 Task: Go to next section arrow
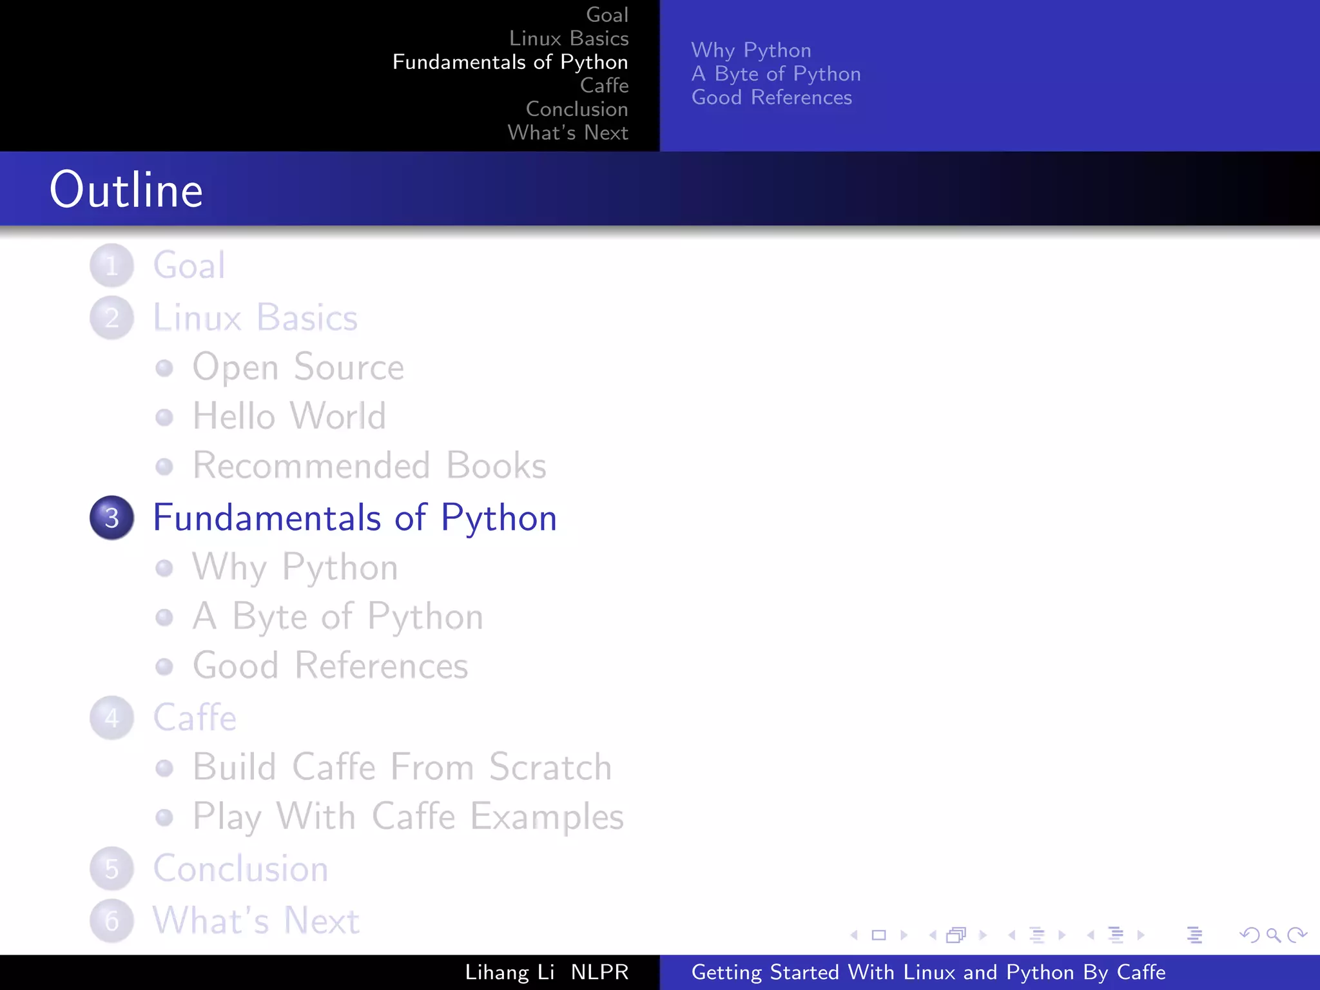[1141, 935]
